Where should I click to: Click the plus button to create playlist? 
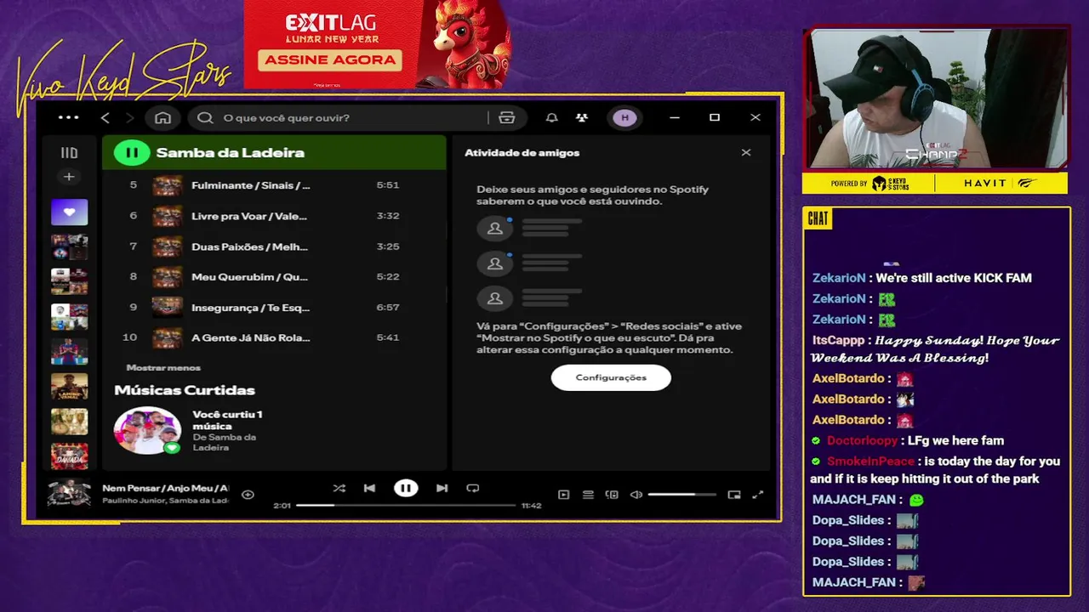[69, 177]
